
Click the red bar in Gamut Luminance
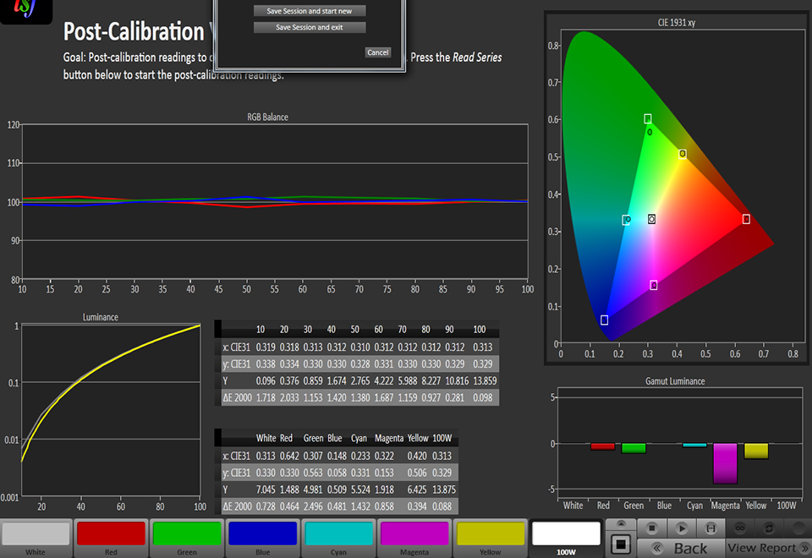[x=603, y=446]
